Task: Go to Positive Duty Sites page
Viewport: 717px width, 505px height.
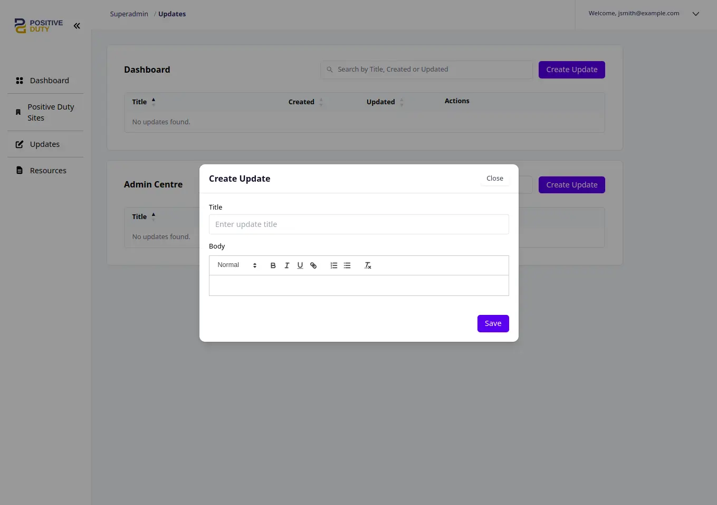Action: 45,112
